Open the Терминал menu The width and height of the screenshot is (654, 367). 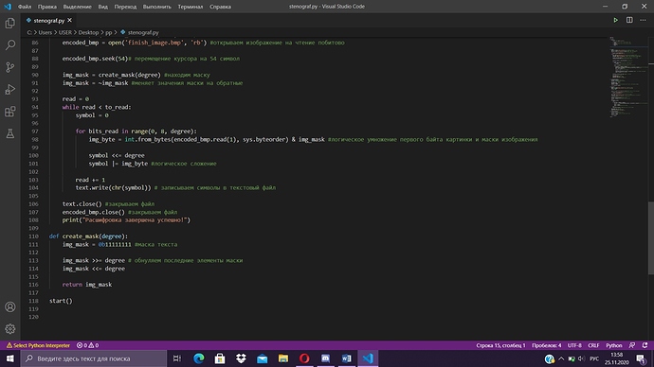(191, 7)
